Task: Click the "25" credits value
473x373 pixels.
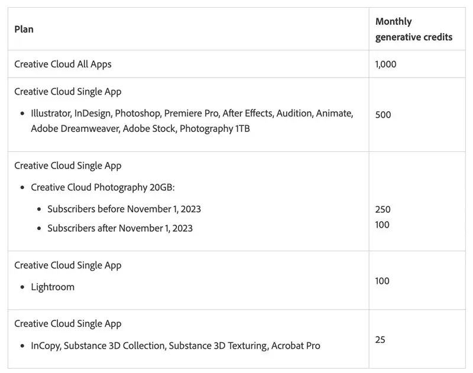Action: pyautogui.click(x=380, y=339)
